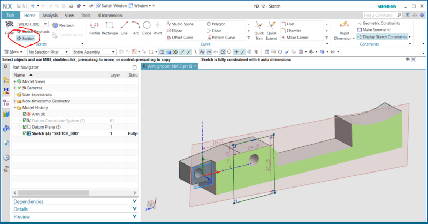Expand Non-timestamp Geometry node
This screenshot has height=224, width=428.
tap(15, 101)
